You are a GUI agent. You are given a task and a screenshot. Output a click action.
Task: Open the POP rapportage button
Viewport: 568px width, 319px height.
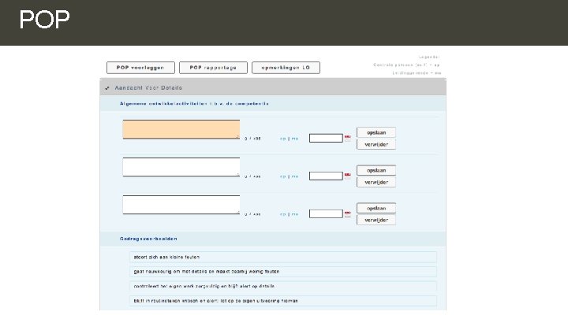coord(213,68)
